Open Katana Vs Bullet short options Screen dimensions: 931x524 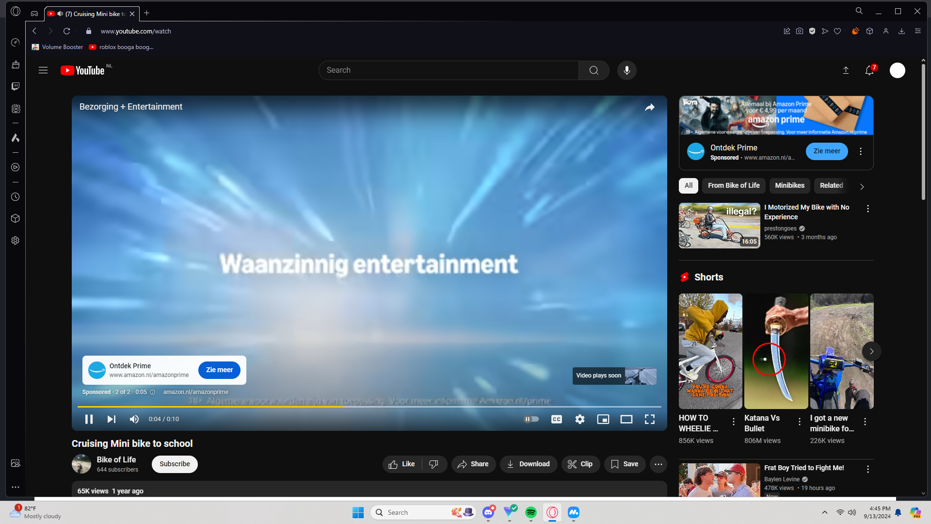tap(800, 422)
